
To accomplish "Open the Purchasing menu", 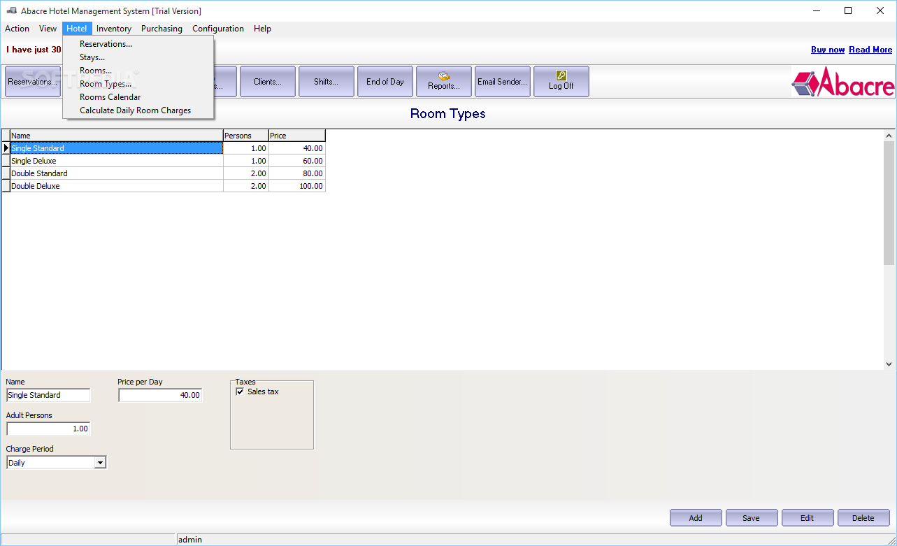I will [x=162, y=29].
